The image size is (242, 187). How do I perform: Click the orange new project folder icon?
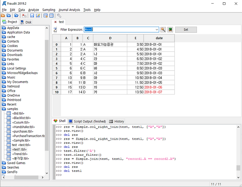click(3, 15)
